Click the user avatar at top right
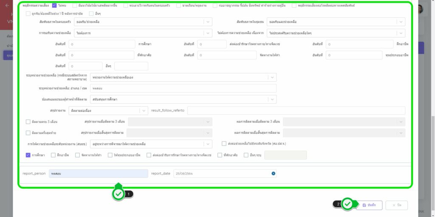 click(420, 9)
